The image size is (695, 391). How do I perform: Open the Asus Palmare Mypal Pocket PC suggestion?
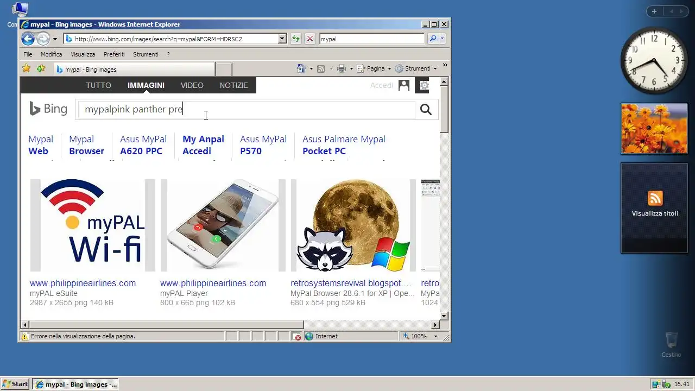[x=344, y=145]
